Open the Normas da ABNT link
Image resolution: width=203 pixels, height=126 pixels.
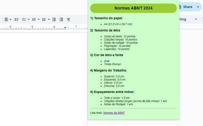pos(114,113)
